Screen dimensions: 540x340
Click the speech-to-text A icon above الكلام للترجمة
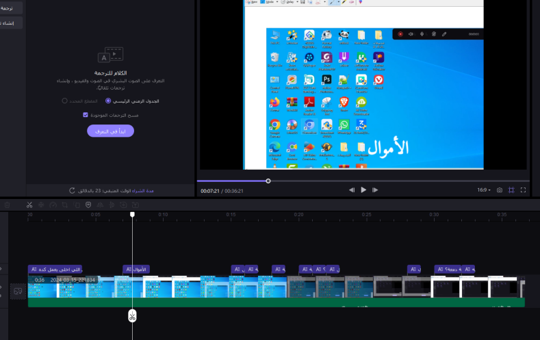(111, 55)
